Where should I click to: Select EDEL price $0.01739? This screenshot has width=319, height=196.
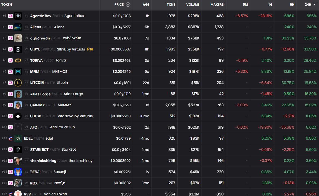coord(123,138)
